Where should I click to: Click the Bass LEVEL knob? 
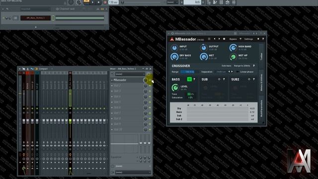175,88
